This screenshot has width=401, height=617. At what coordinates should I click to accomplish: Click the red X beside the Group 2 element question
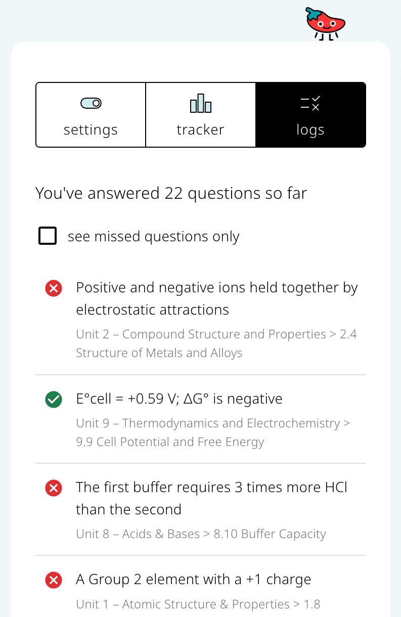(53, 580)
